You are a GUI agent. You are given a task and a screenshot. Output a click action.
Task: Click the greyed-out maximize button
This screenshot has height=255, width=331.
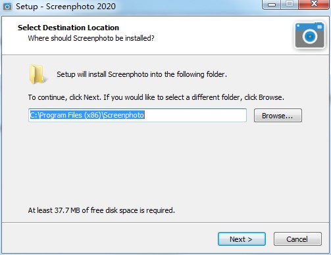(x=290, y=4)
